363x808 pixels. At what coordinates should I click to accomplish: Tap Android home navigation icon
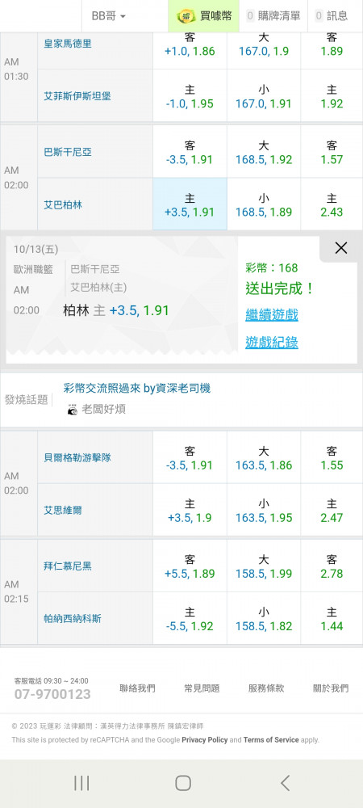pos(183,783)
